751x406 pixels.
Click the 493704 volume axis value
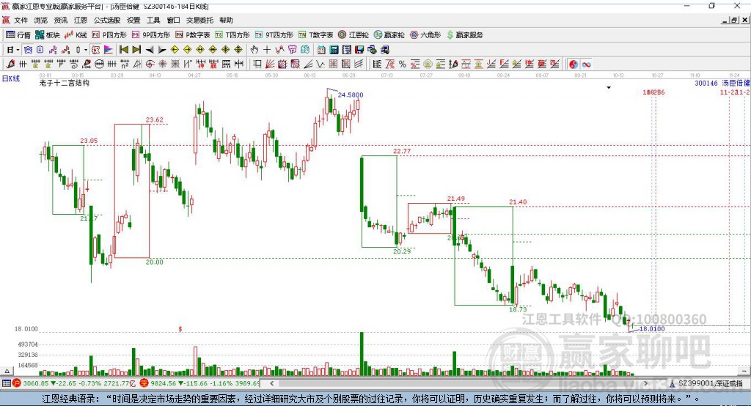tap(28, 344)
